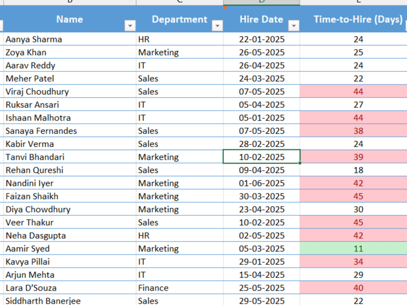Select the Name header cell
407x305 pixels.
[x=70, y=19]
